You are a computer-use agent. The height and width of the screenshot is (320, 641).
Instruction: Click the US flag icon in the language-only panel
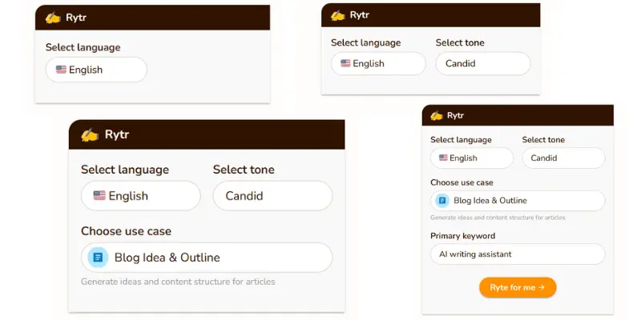click(62, 70)
